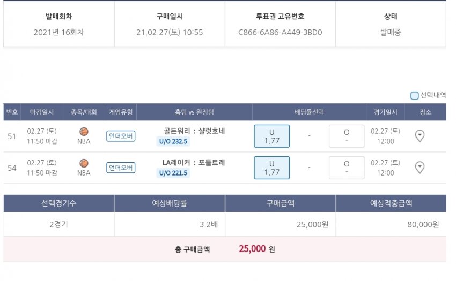456x281 pixels.
Task: Click the 배당률선택 column header
Action: click(x=309, y=112)
